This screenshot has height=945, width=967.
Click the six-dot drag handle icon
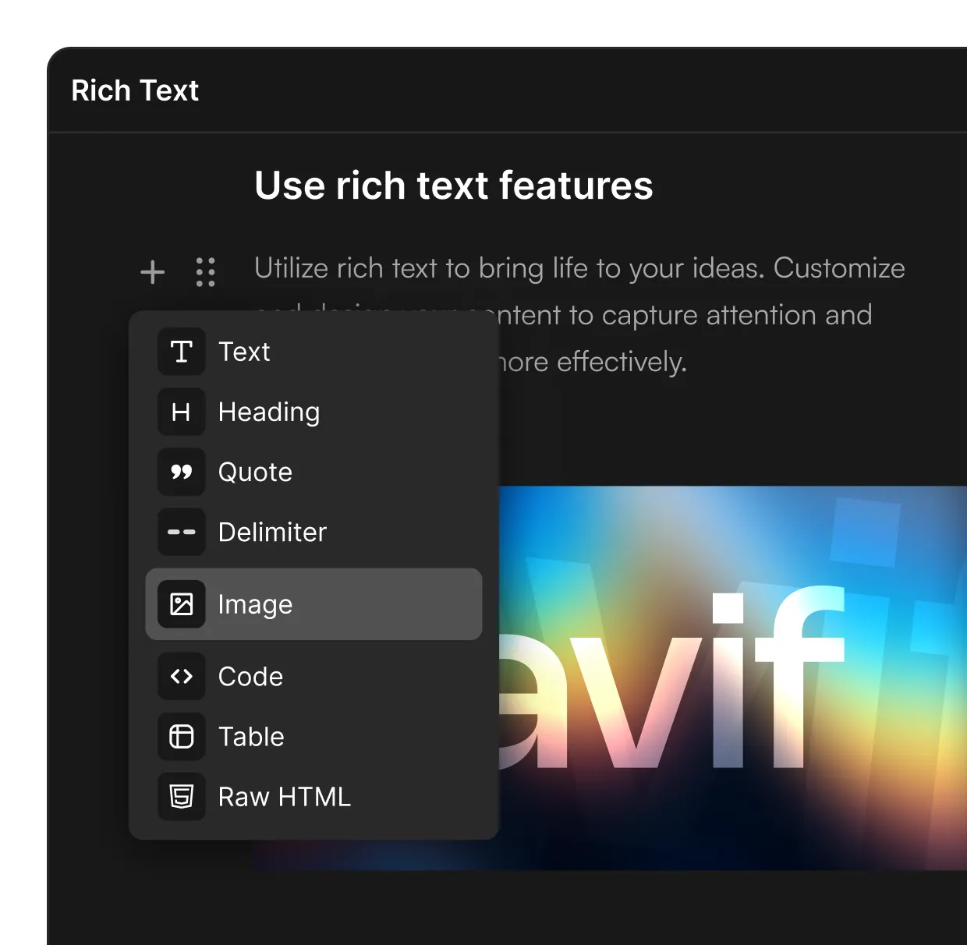206,272
